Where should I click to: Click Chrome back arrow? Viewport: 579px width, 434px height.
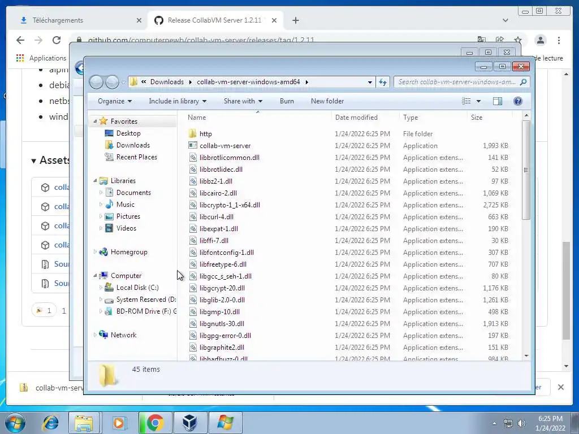(x=20, y=40)
